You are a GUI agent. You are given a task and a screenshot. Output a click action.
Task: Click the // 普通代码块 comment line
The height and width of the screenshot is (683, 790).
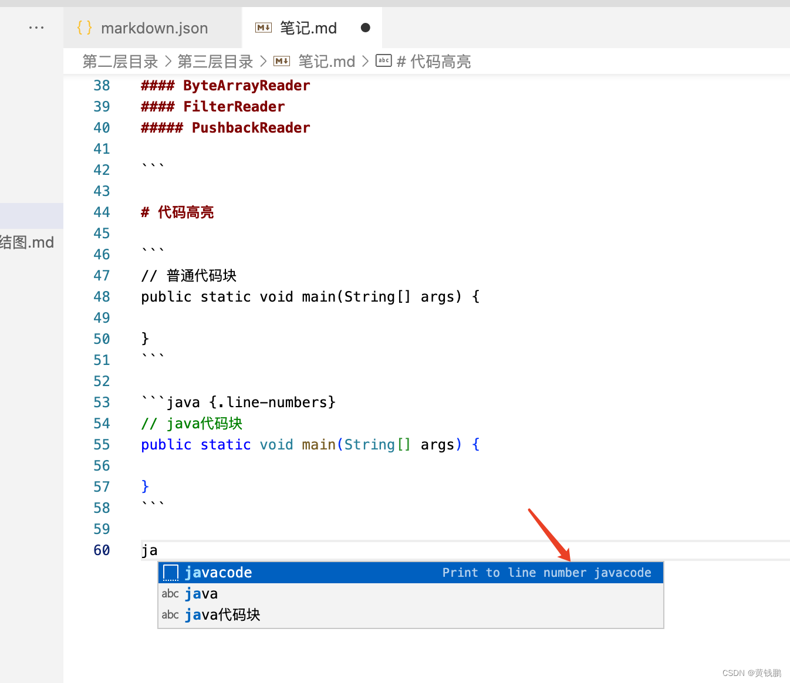click(189, 276)
